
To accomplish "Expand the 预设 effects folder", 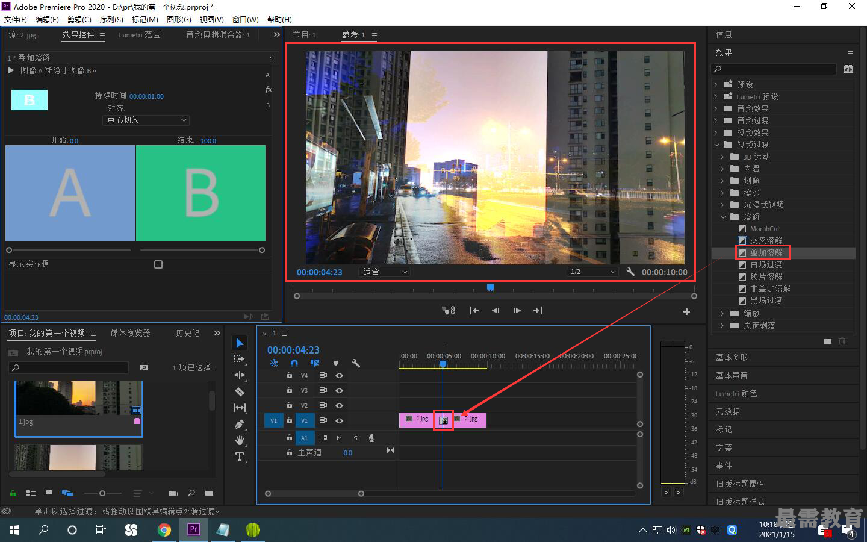I will pyautogui.click(x=716, y=84).
